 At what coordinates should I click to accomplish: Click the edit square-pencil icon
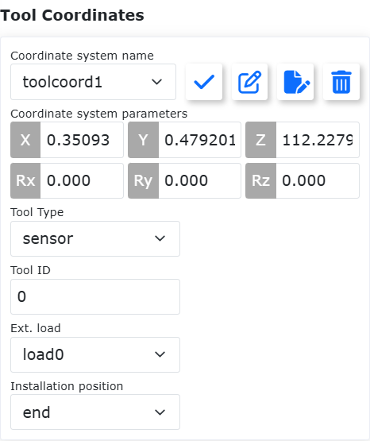(x=249, y=82)
